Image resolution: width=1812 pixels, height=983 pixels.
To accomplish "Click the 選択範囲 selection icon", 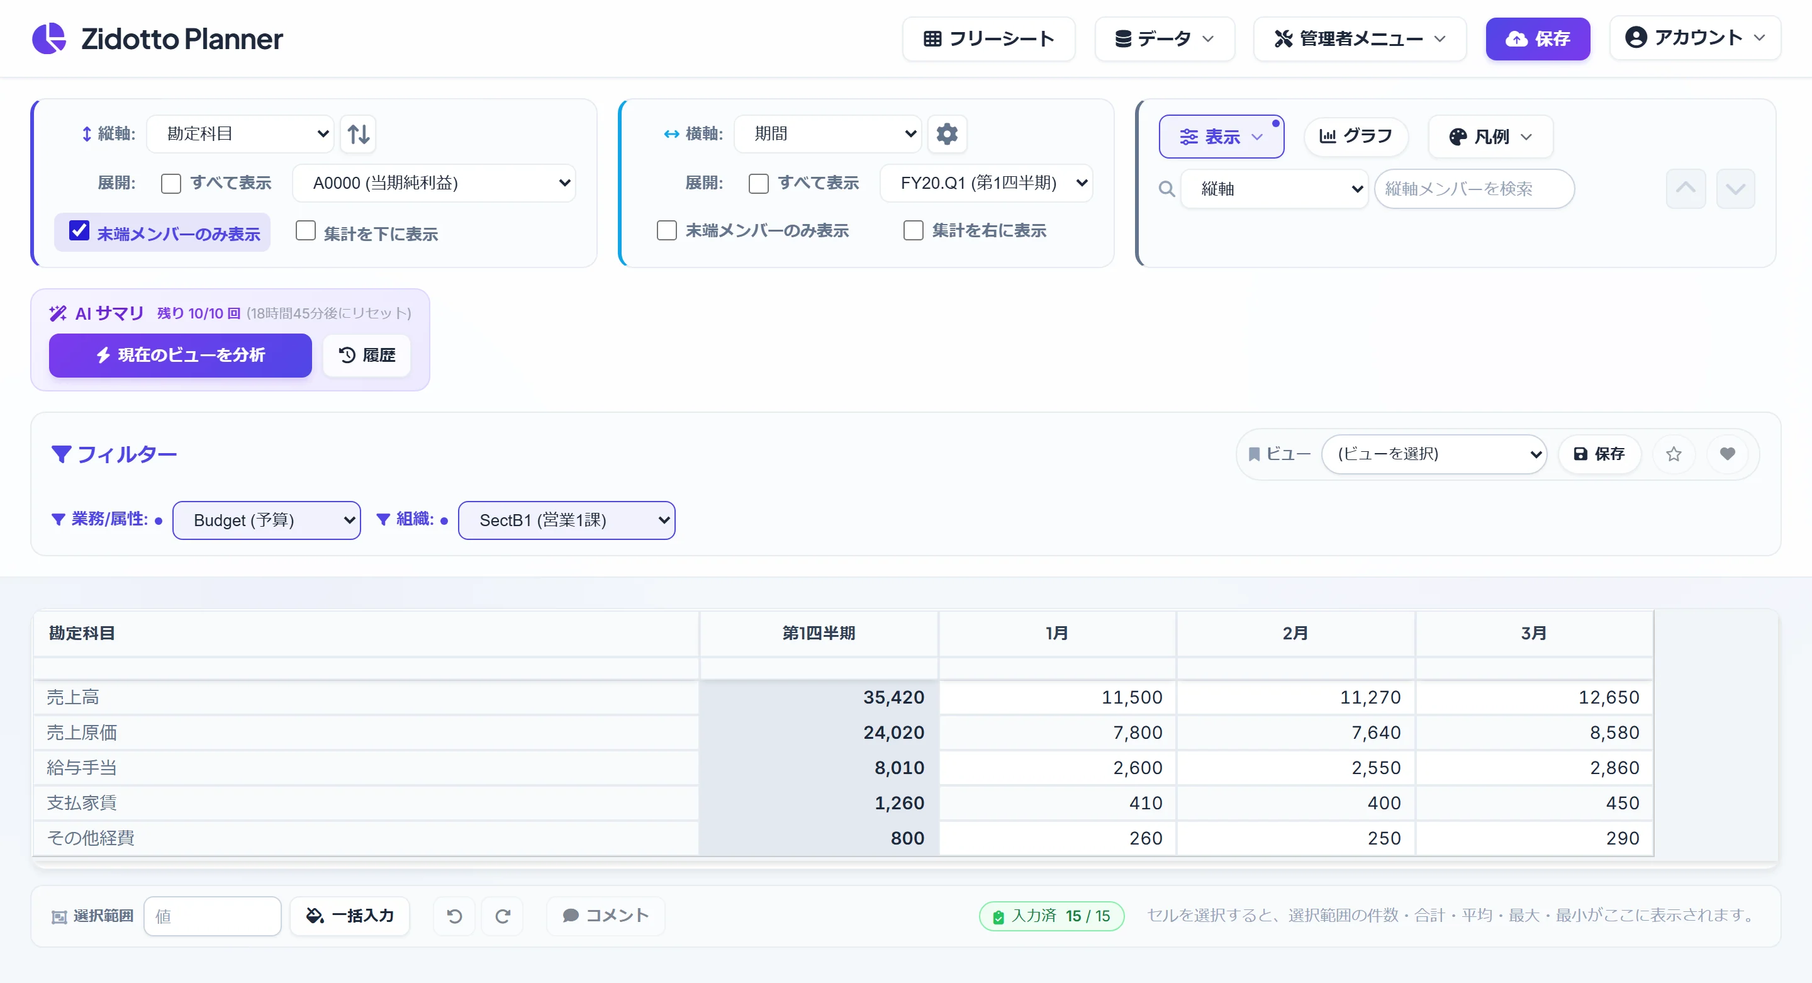I will click(59, 916).
